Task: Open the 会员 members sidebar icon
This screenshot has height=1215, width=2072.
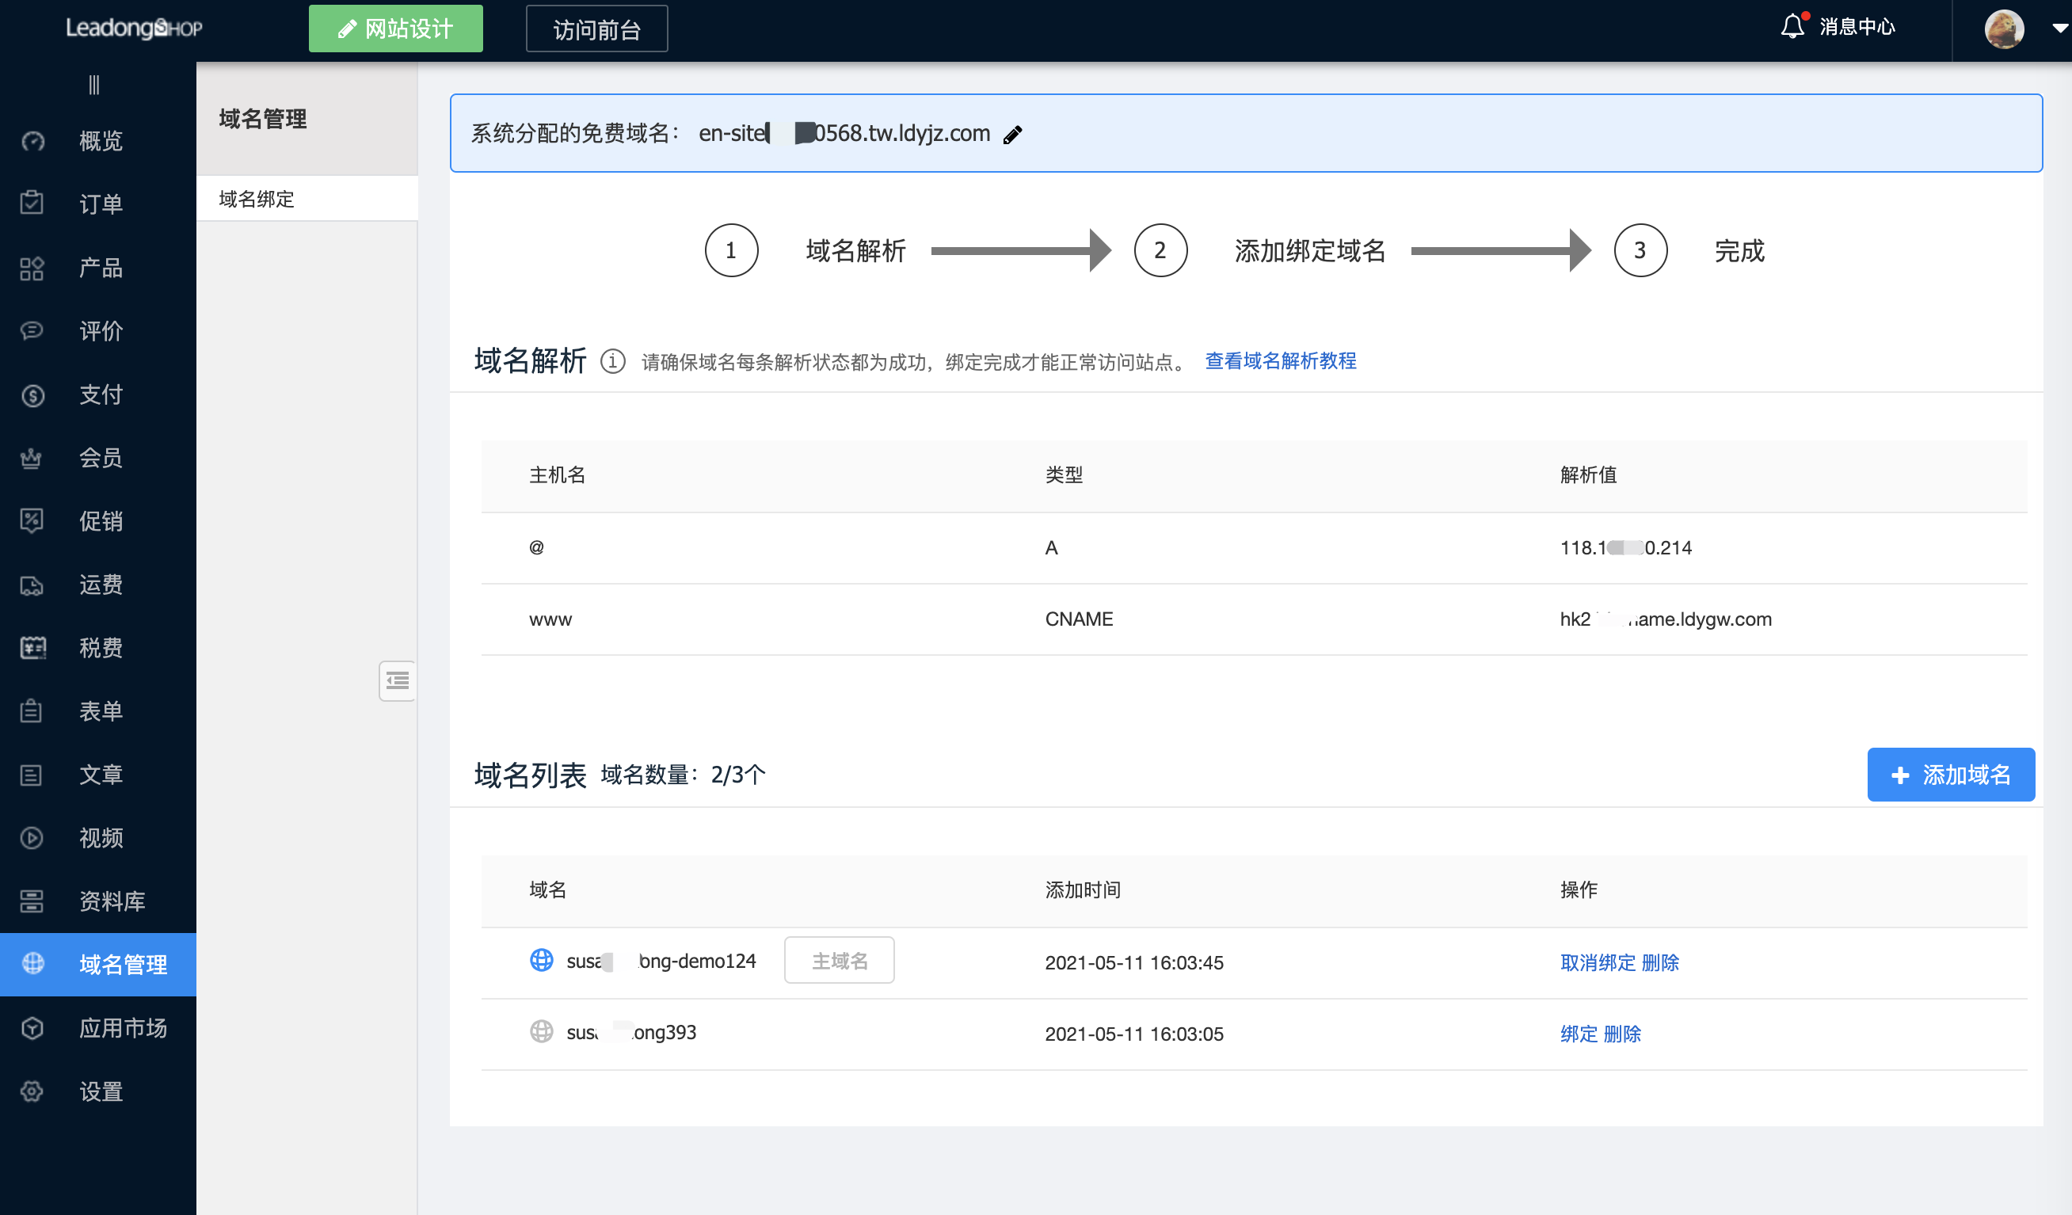Action: pos(31,458)
